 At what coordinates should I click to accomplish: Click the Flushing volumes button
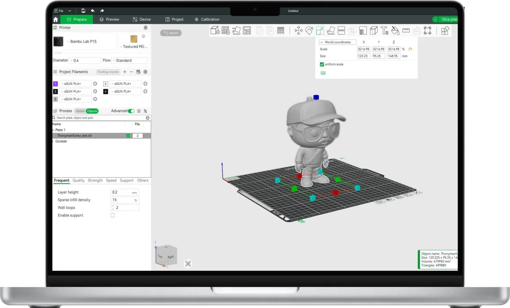[108, 72]
